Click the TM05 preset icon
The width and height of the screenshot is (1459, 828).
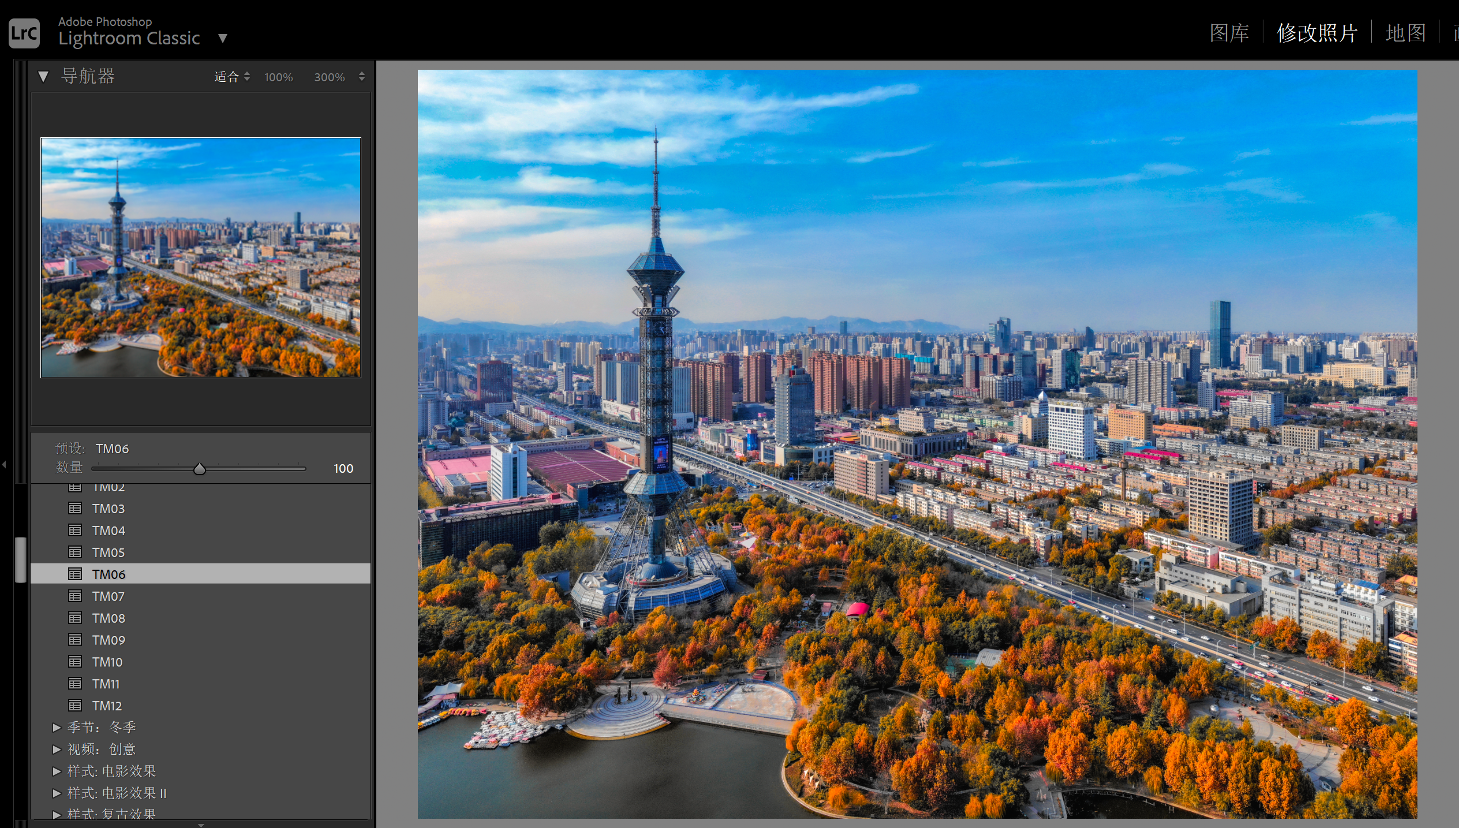(75, 552)
